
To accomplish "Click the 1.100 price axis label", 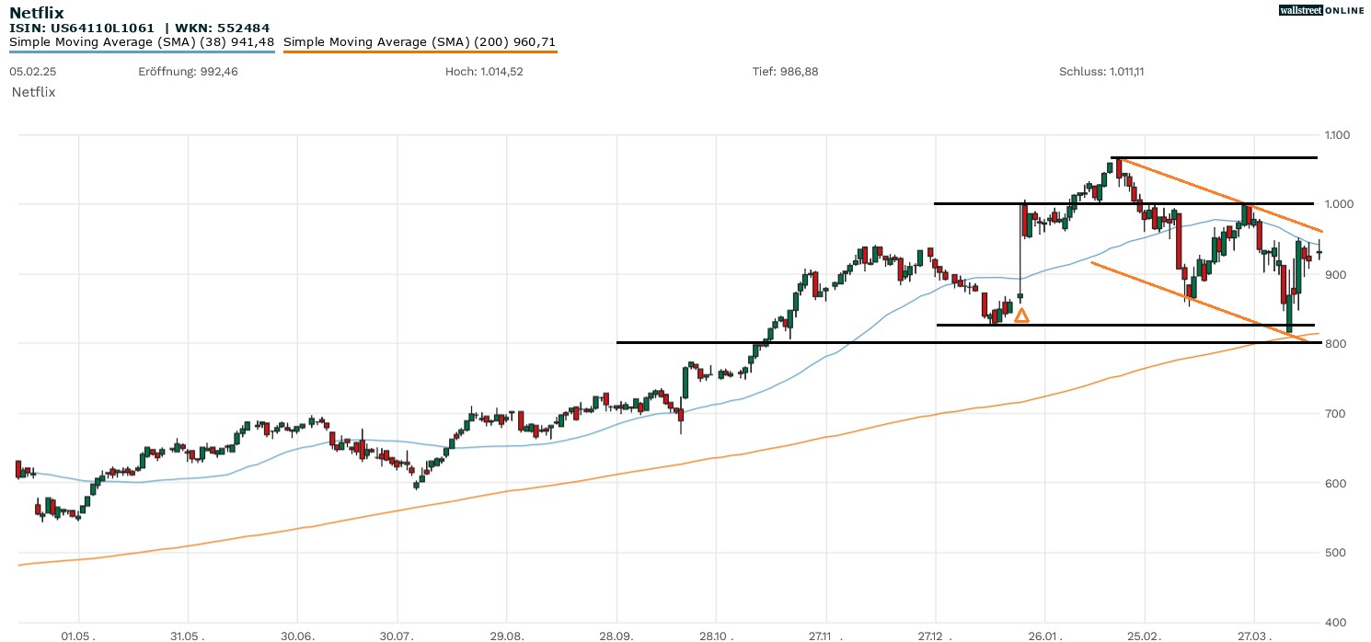I will coord(1336,135).
